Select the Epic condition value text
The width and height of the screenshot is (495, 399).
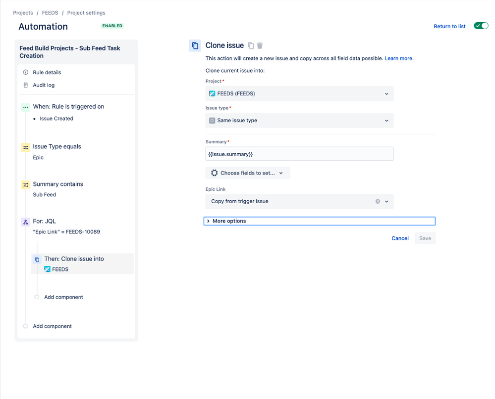pyautogui.click(x=38, y=157)
